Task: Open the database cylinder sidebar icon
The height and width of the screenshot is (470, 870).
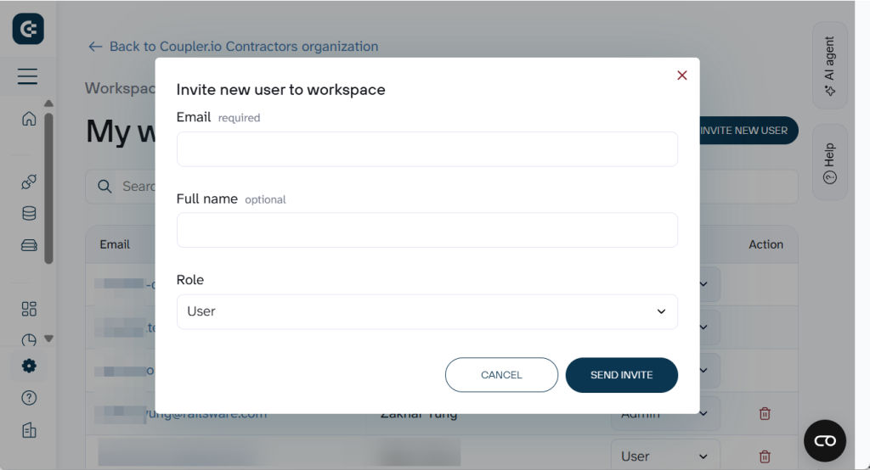Action: coord(29,213)
